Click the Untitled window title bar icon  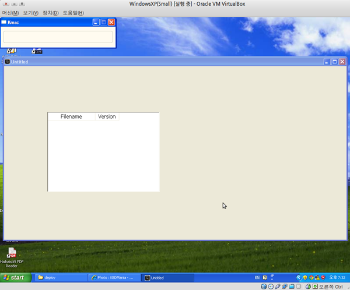[8, 62]
